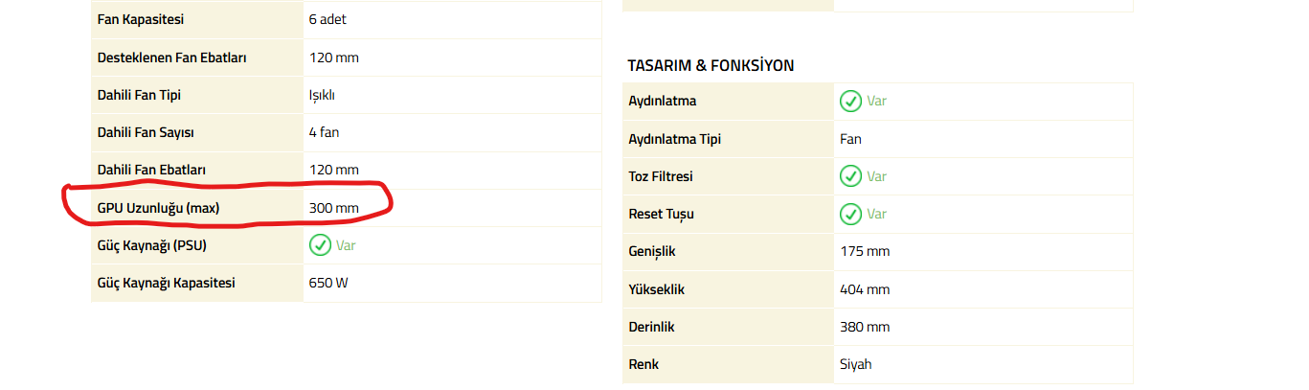Click the Genişlik value 175 mm
Viewport: 1309px width, 390px height.
pos(864,251)
